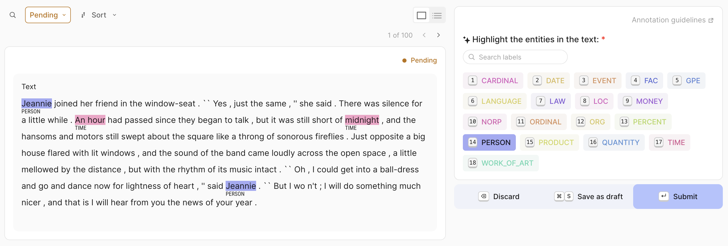The image size is (728, 246).
Task: Switch to single record focus view
Action: click(x=421, y=15)
